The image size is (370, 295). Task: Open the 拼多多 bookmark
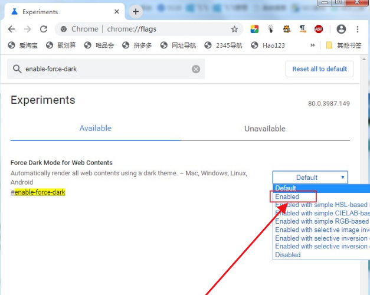(137, 45)
